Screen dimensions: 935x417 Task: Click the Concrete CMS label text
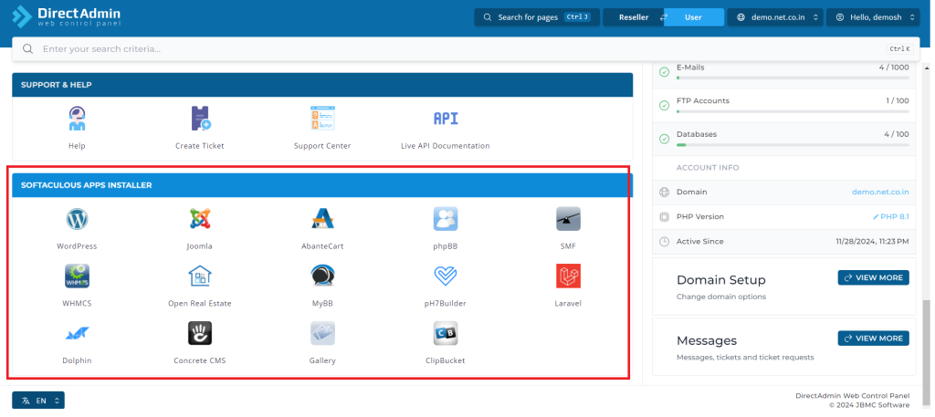coord(200,361)
